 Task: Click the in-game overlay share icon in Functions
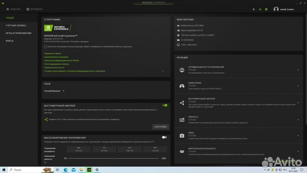[182, 103]
